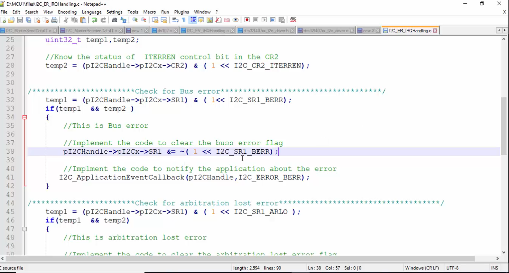
Task: Open the Plugins menu
Action: [181, 12]
